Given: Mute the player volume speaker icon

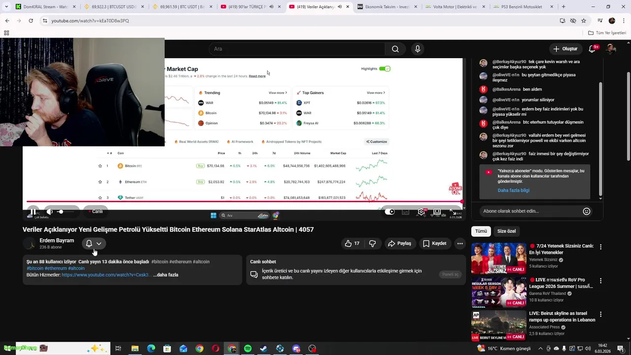Looking at the screenshot, I should coord(50,212).
